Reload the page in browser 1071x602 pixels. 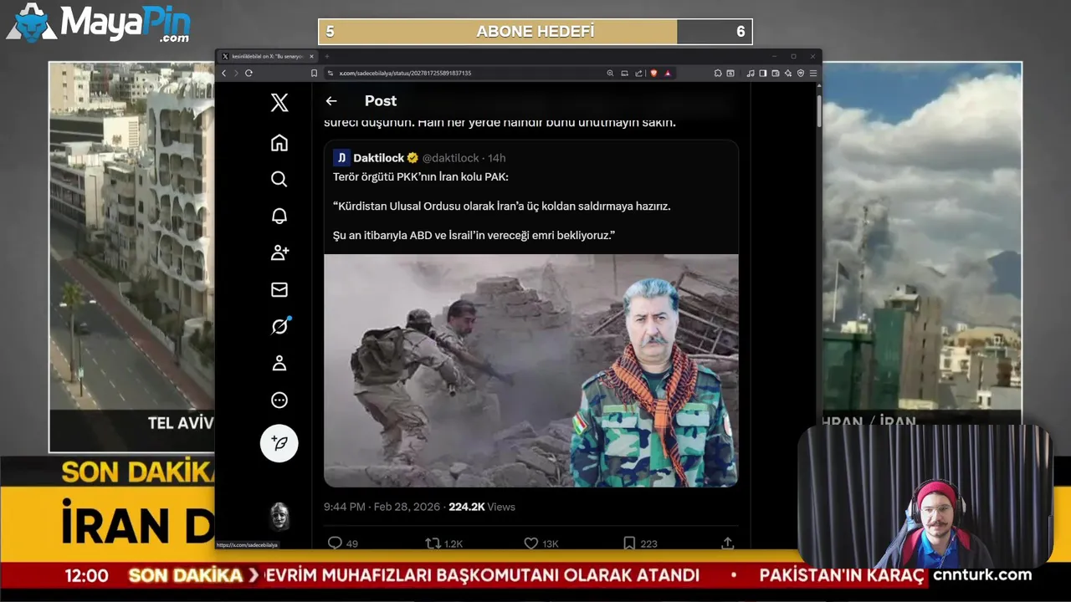[249, 74]
